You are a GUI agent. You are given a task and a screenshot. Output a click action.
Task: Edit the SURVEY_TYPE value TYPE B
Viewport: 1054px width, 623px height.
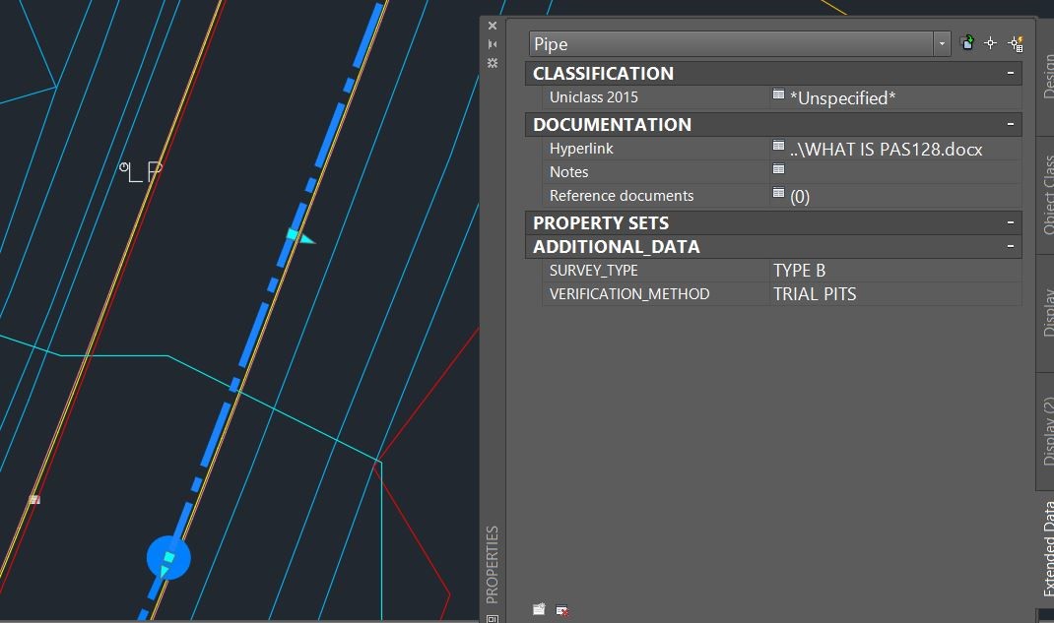coord(799,271)
